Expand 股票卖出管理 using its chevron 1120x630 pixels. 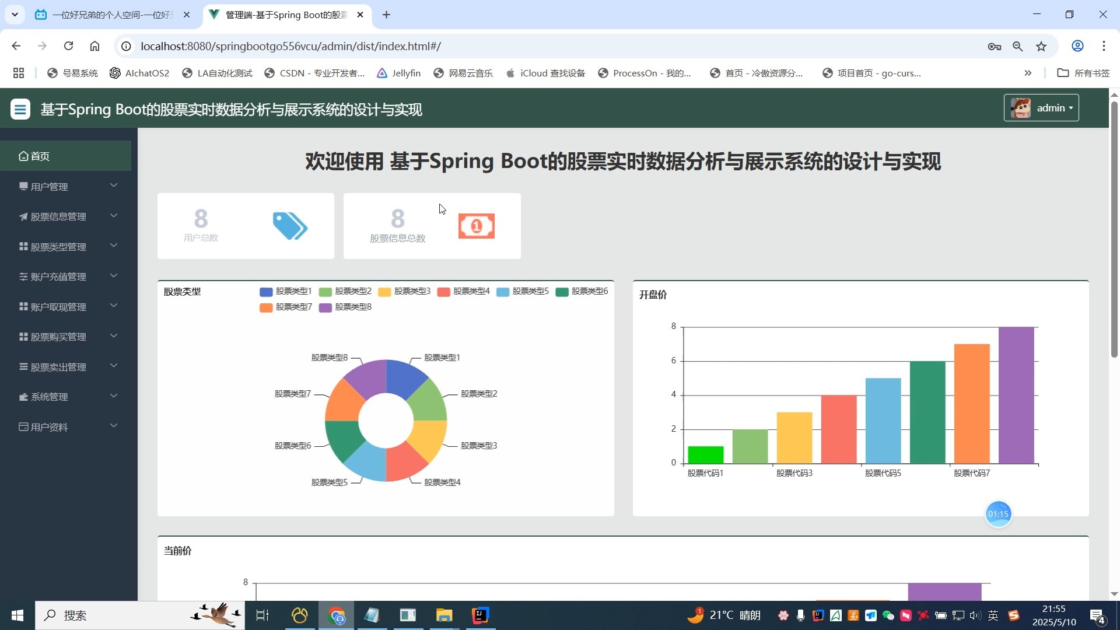(114, 366)
